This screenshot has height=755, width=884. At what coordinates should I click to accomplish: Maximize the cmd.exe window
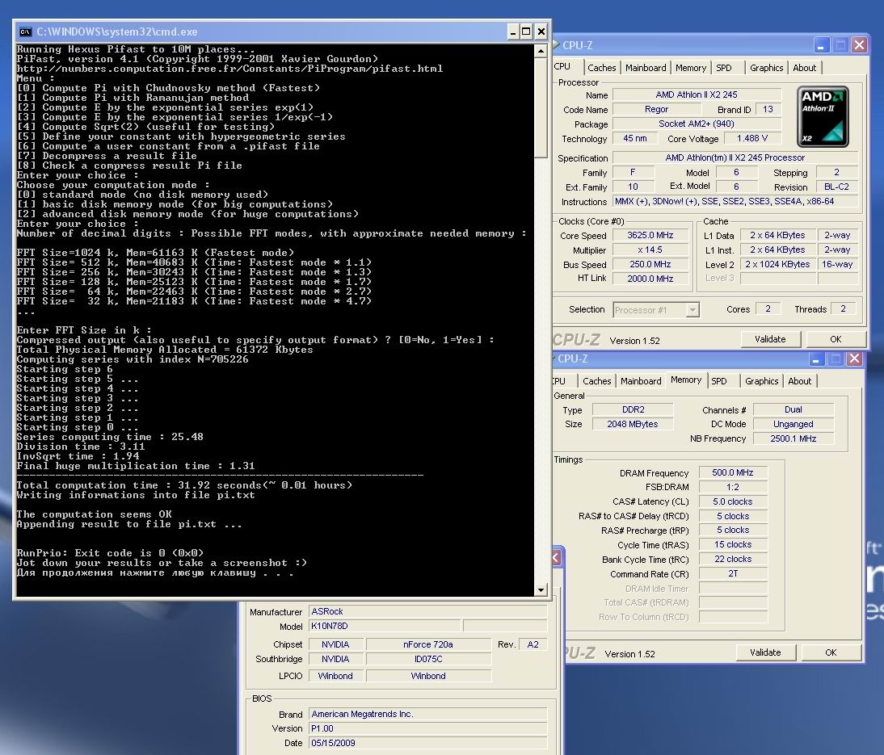pos(526,31)
